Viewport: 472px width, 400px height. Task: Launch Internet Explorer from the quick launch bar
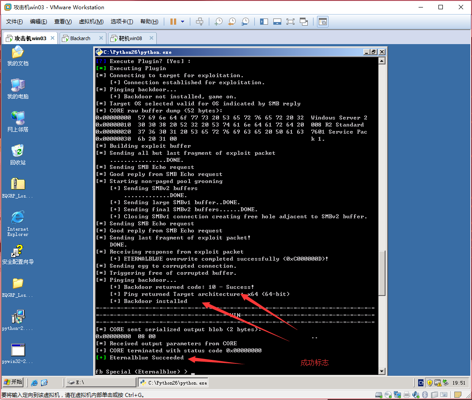tap(34, 382)
